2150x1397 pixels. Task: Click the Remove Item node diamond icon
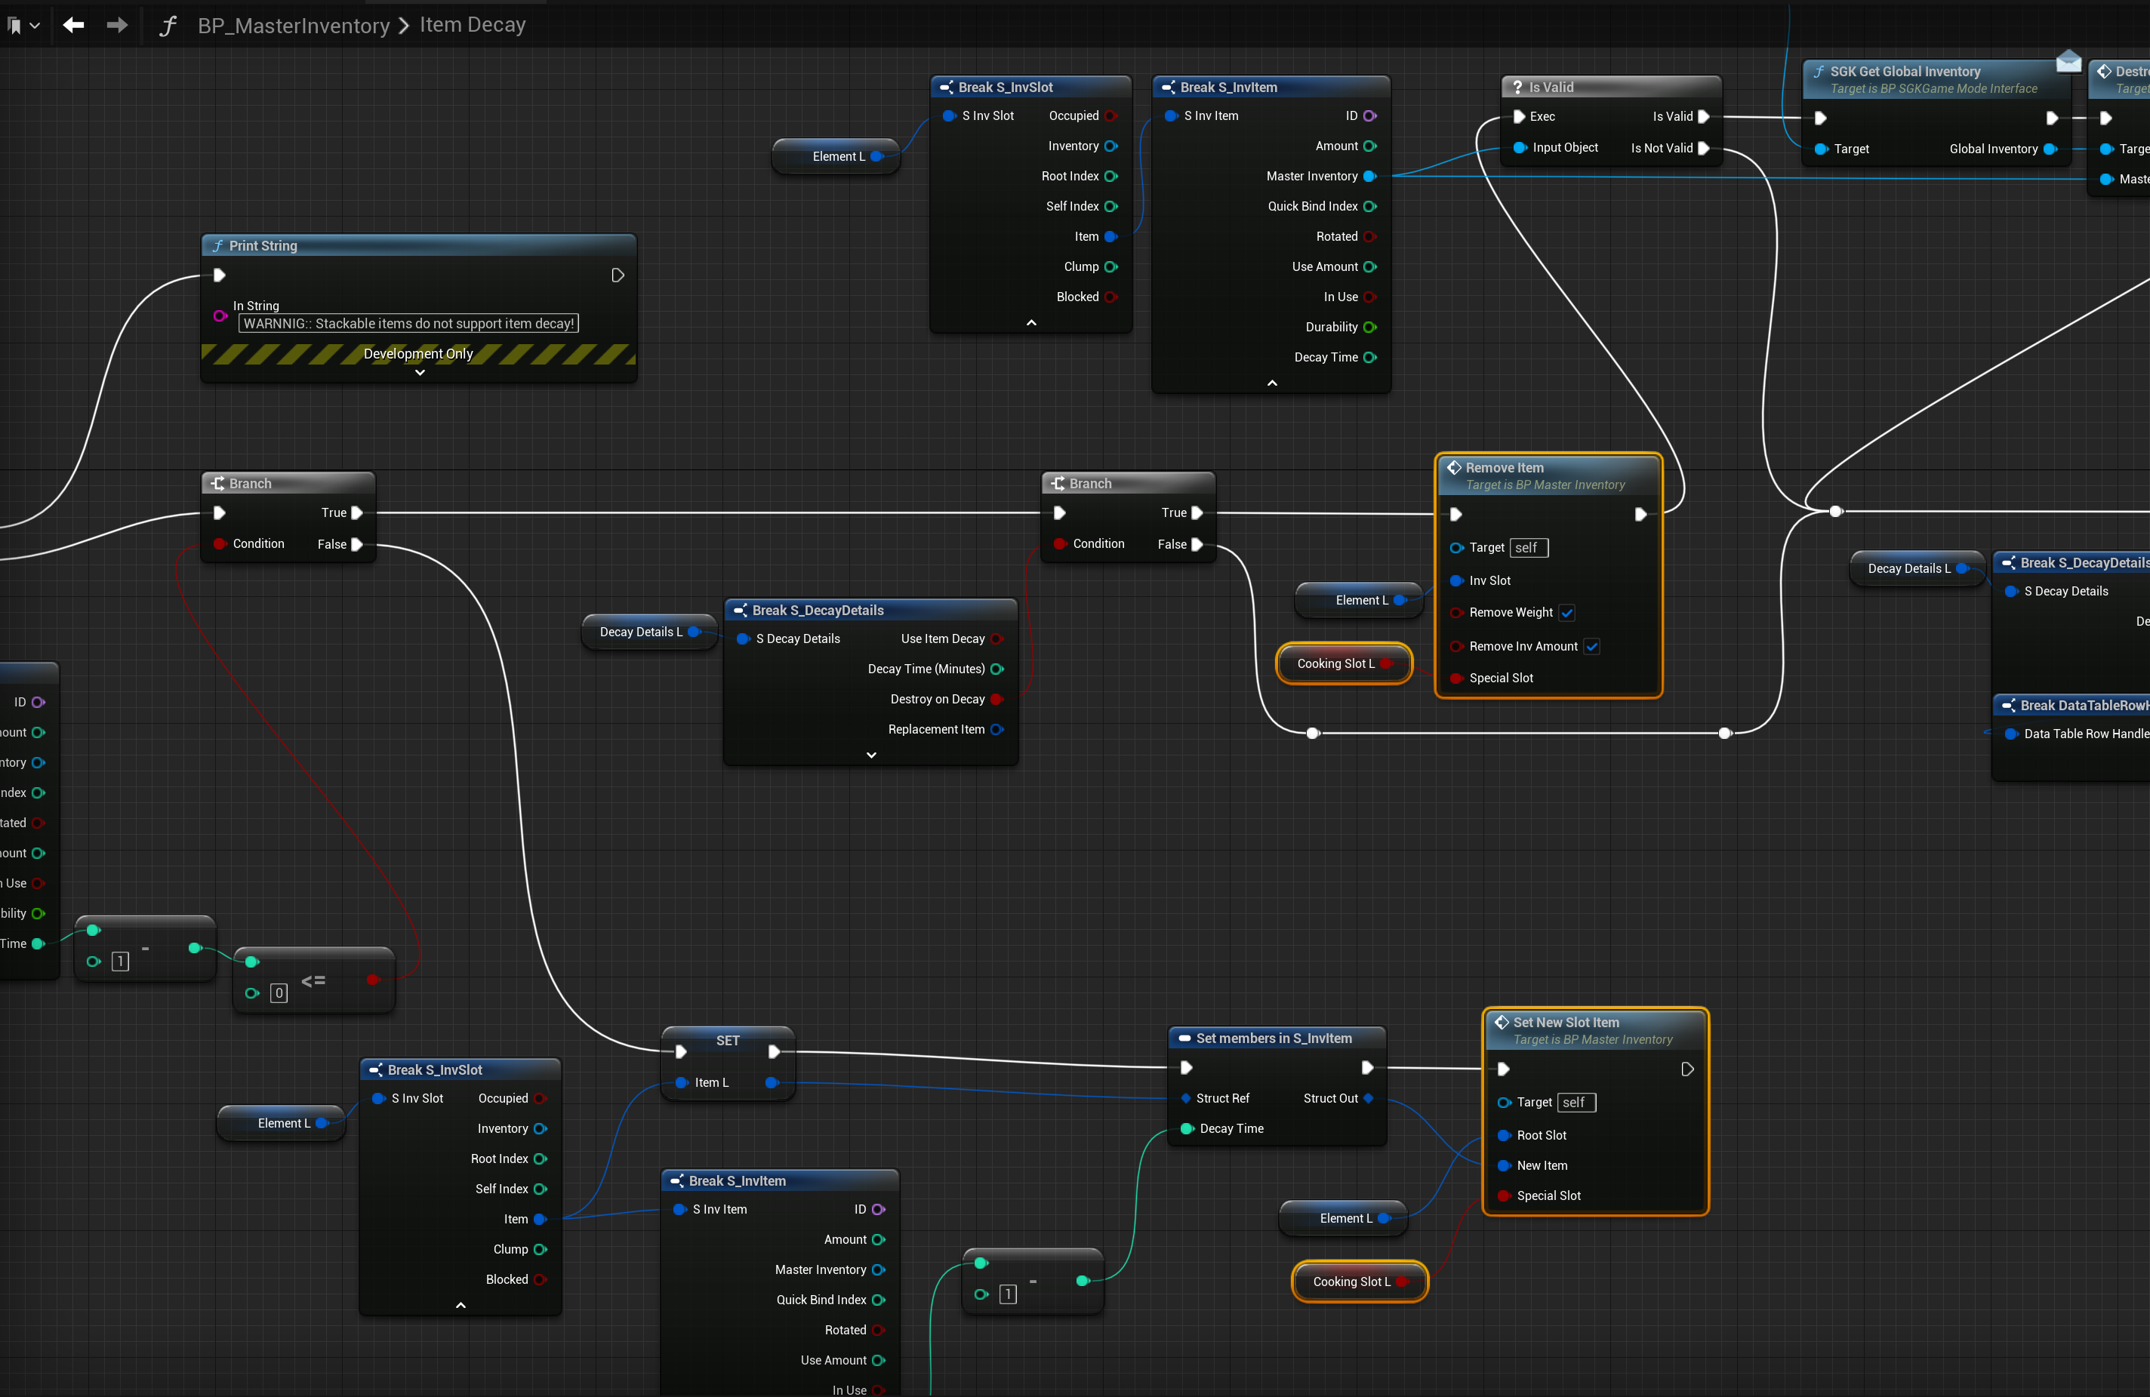click(1455, 468)
